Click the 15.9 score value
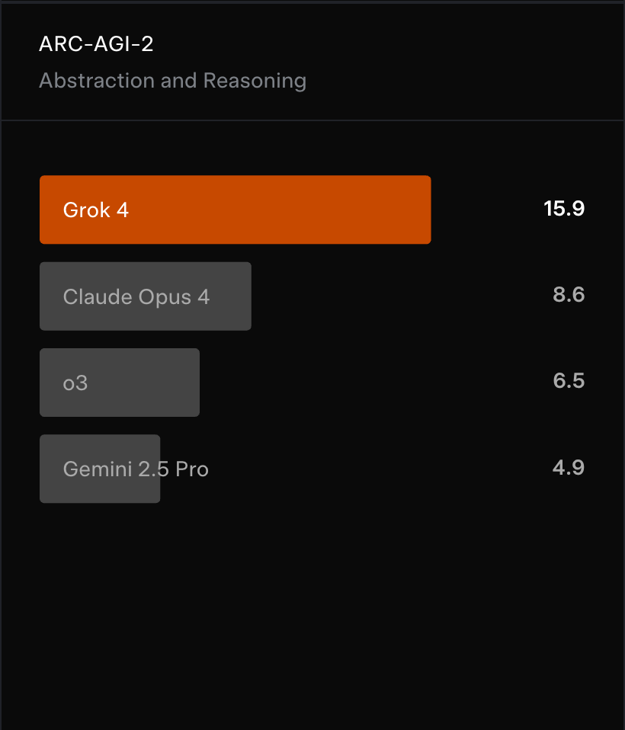The width and height of the screenshot is (625, 730). [564, 209]
